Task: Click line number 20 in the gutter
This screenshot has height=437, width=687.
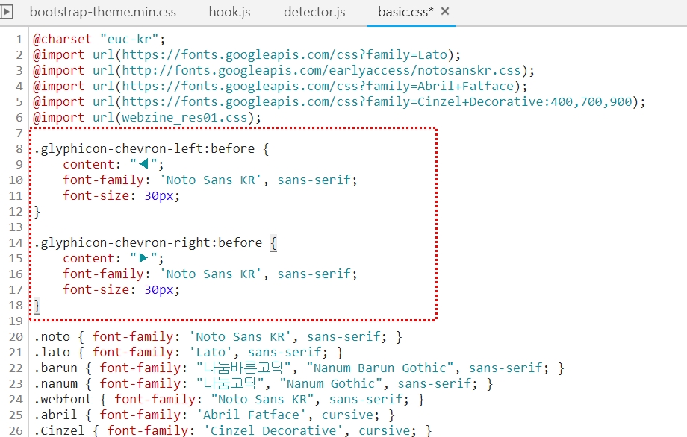Action: 16,336
